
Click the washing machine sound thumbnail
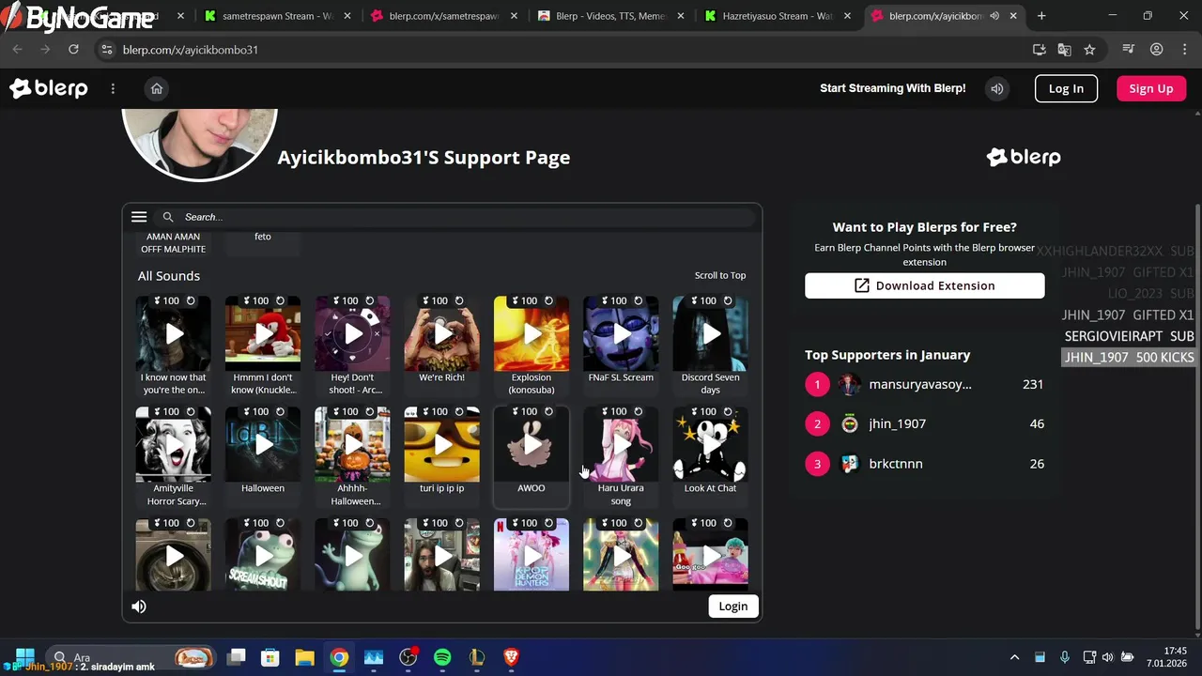[174, 555]
